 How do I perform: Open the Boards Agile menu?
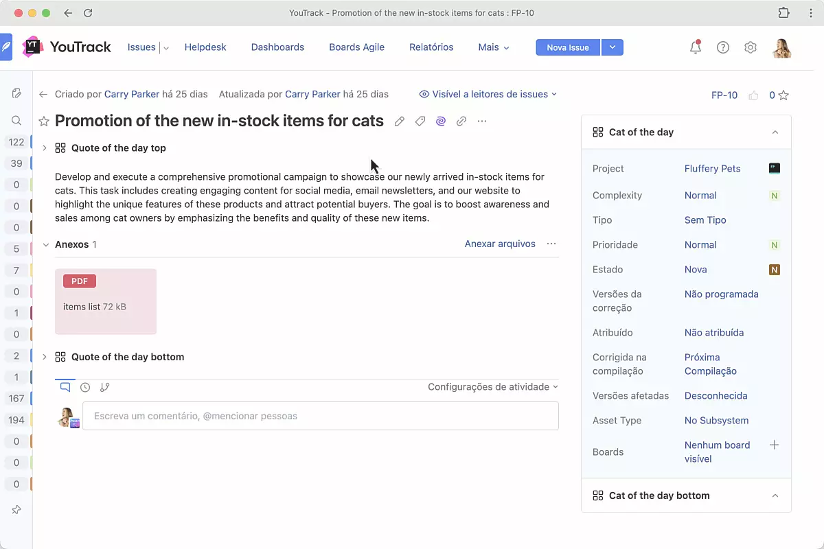[356, 47]
